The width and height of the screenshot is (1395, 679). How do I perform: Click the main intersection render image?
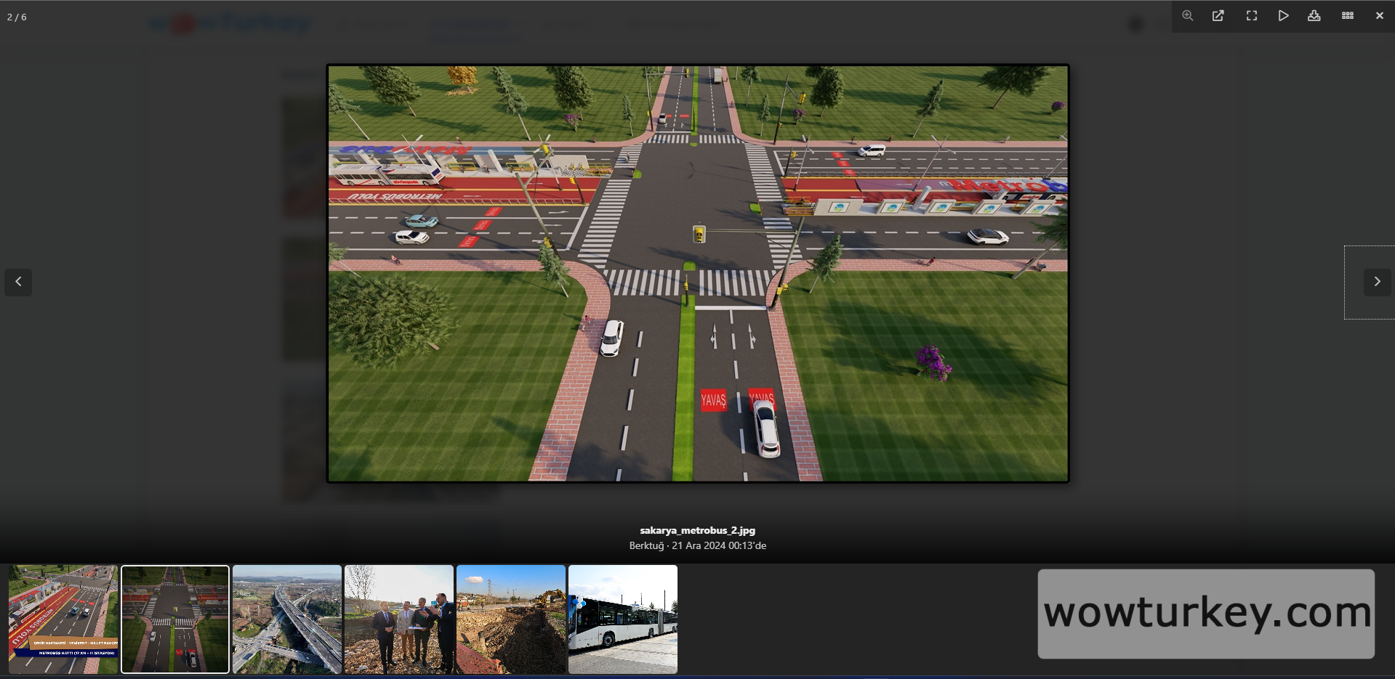click(x=698, y=273)
